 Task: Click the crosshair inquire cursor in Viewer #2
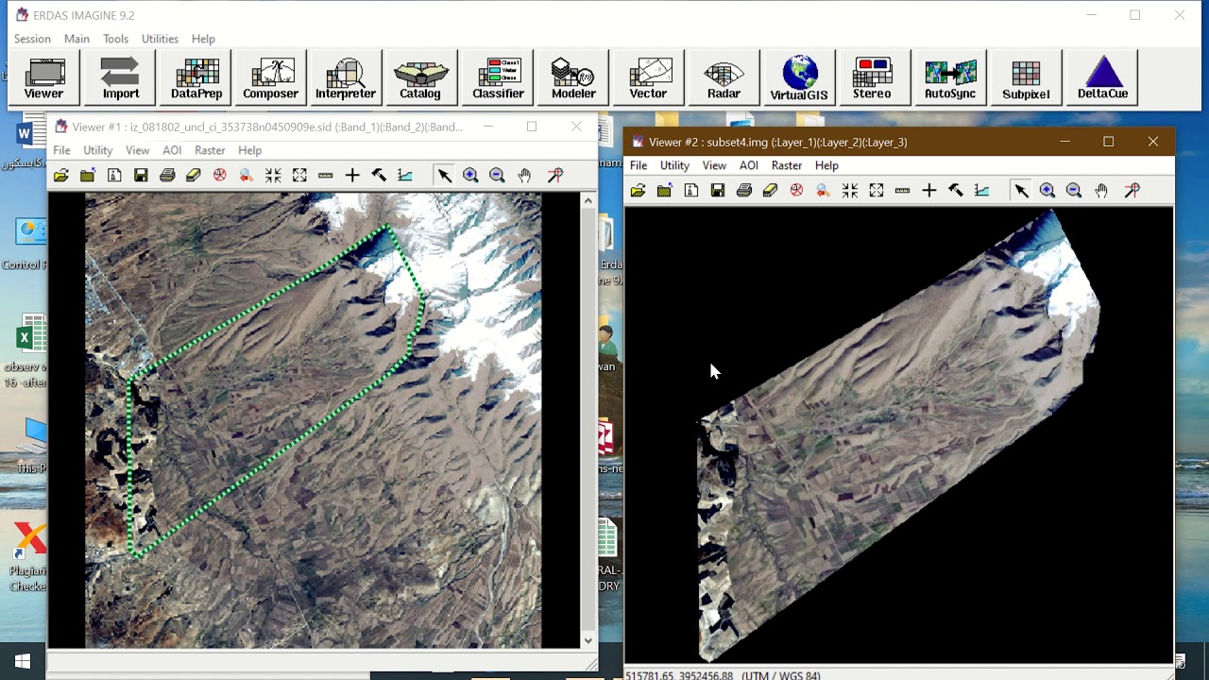tap(929, 190)
